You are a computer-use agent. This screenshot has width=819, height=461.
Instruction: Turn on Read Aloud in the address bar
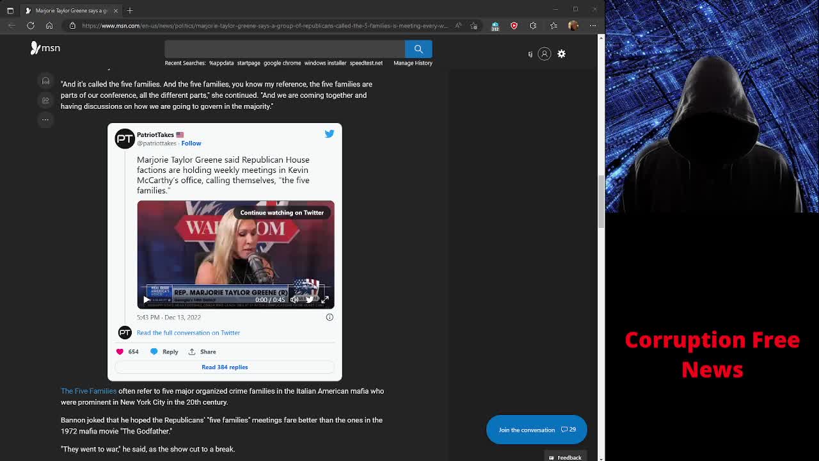click(x=458, y=26)
